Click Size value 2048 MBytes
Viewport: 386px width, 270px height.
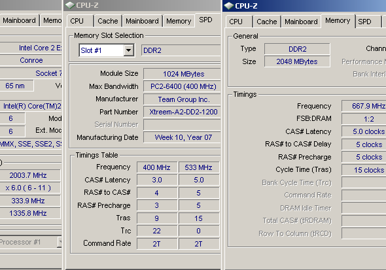point(297,61)
